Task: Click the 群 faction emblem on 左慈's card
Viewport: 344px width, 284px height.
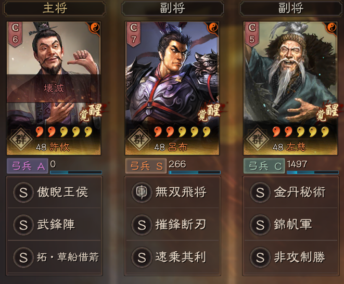Action: [258, 139]
